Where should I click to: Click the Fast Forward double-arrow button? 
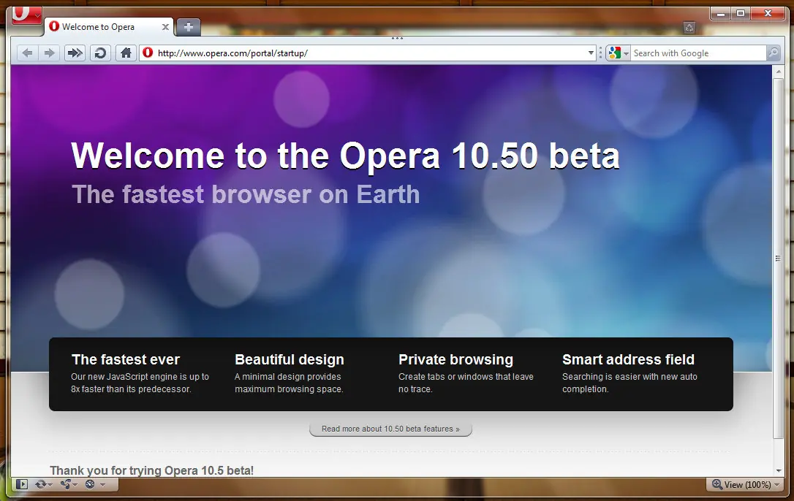click(x=75, y=53)
